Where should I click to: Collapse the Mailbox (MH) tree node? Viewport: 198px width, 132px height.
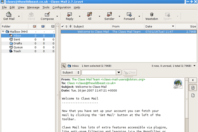point(3,31)
